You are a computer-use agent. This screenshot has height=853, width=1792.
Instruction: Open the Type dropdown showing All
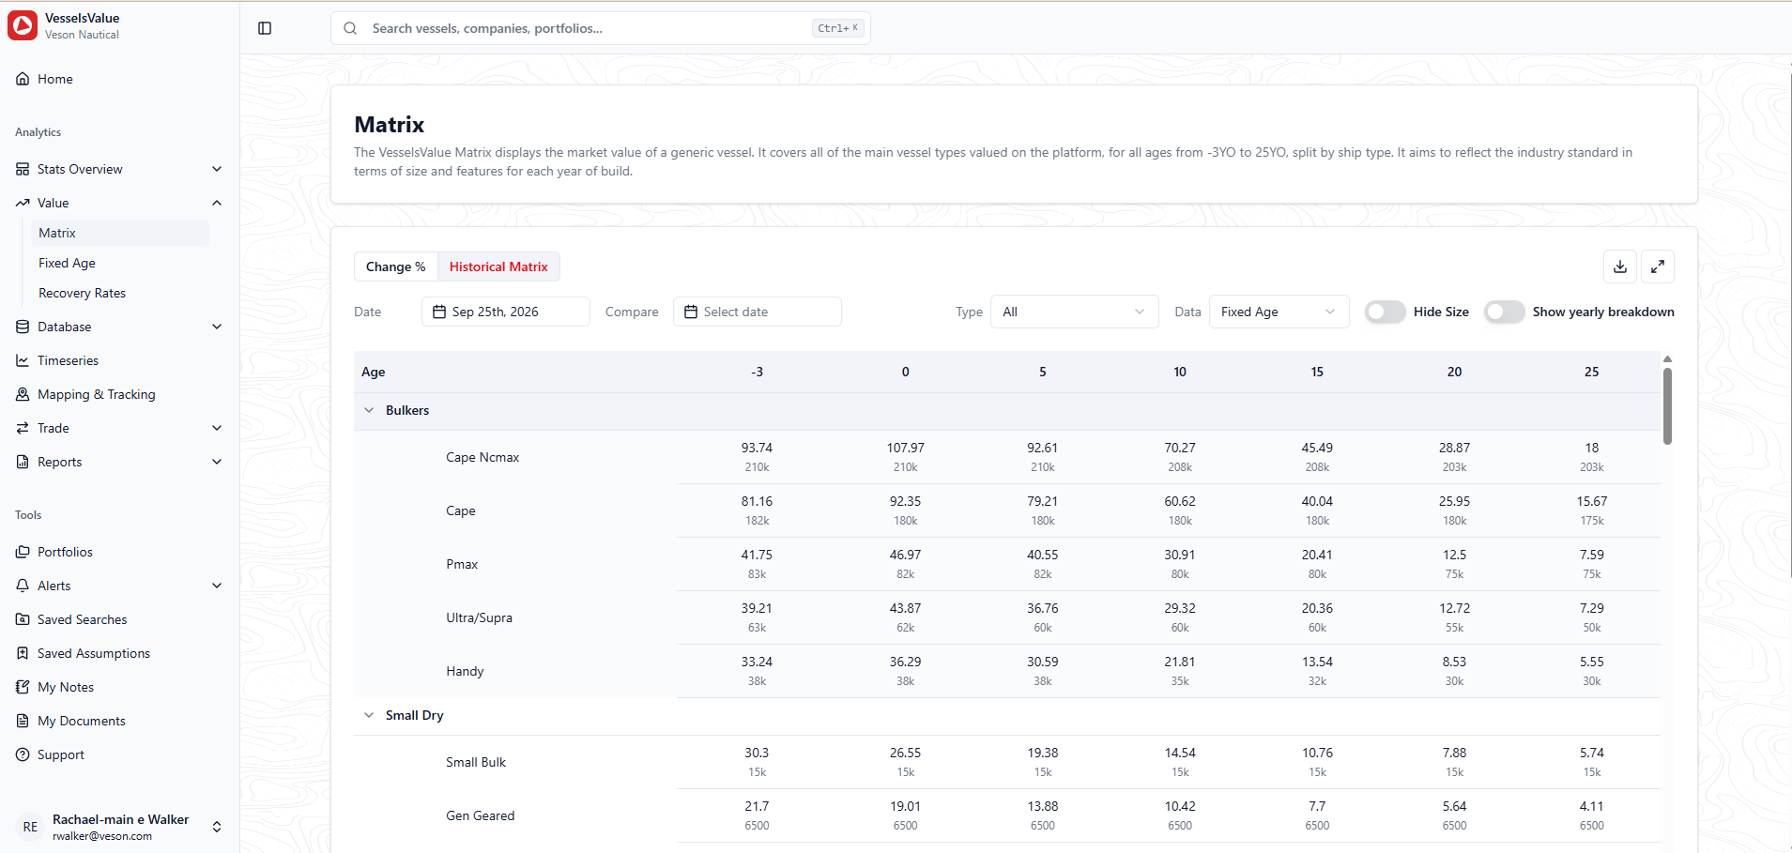tap(1075, 312)
